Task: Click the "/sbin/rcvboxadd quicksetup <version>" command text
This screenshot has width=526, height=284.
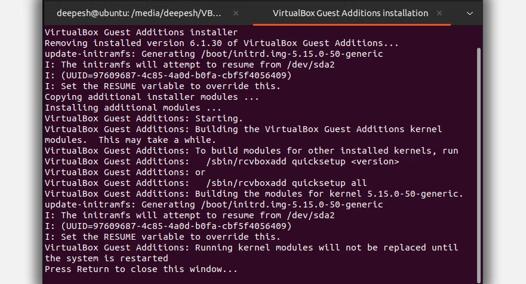Action: coord(303,161)
